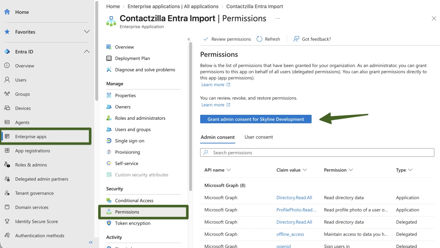Open the ProfilePhoto.Read claim link
Viewport: 440px width, 248px height.
coord(296,210)
